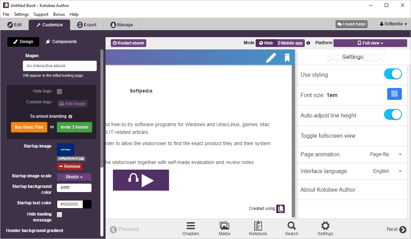Screen dimensions: 411x239
Task: Click the Add image custom logo button
Action: click(x=73, y=103)
